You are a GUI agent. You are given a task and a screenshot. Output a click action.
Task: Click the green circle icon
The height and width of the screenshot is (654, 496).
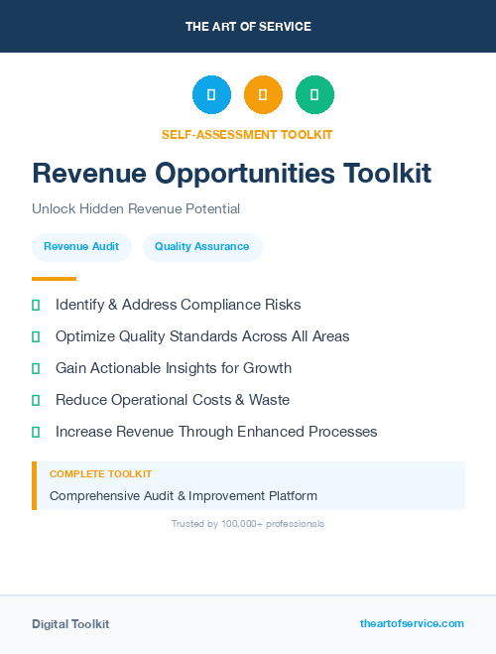coord(314,94)
